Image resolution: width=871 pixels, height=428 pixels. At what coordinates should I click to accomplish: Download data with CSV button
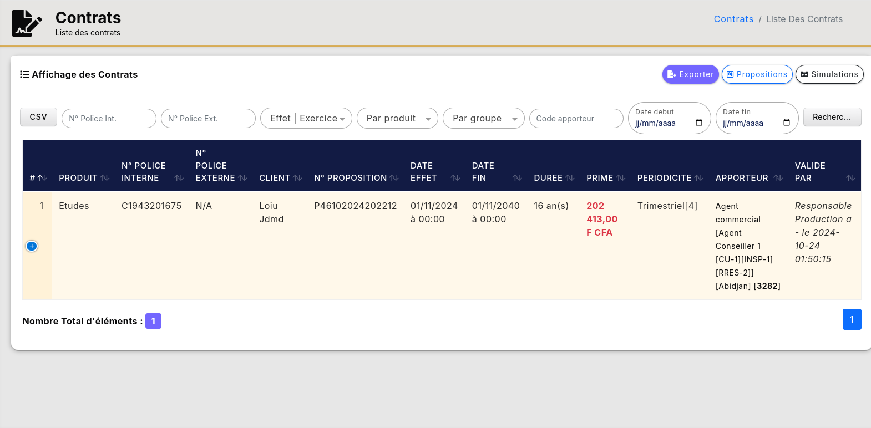click(x=38, y=117)
